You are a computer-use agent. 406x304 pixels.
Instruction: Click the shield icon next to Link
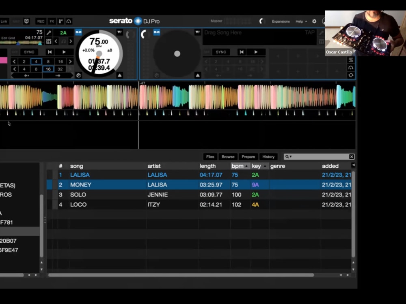point(26,21)
